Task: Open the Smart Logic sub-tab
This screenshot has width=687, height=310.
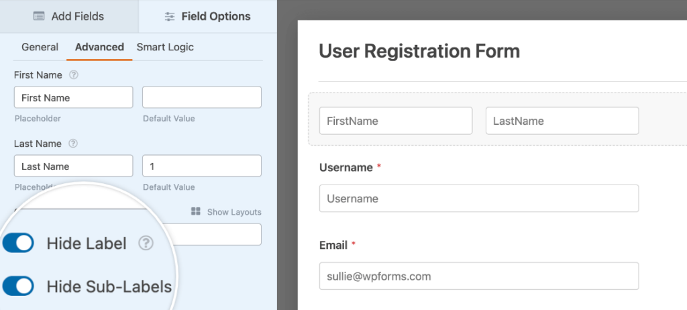Action: [165, 47]
